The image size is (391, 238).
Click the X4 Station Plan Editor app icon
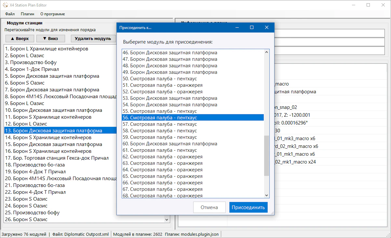pos(5,5)
